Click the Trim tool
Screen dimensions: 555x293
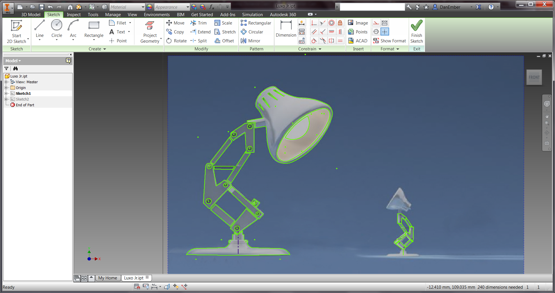(199, 23)
